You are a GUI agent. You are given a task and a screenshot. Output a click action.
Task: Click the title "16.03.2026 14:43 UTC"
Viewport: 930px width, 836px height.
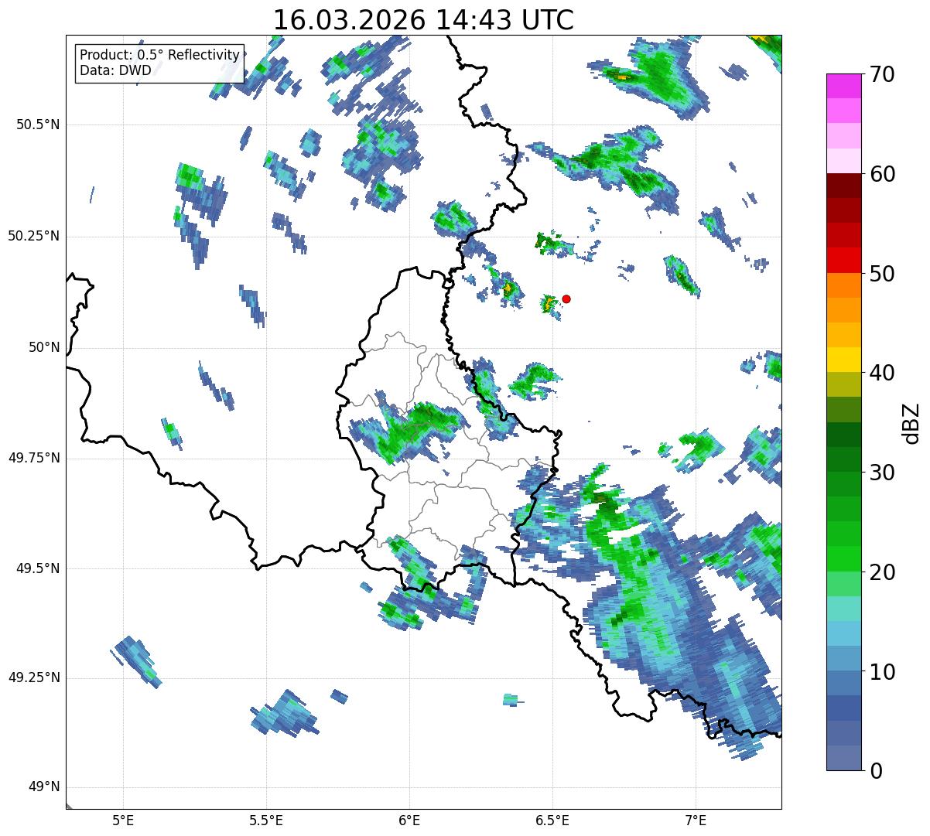tap(423, 19)
